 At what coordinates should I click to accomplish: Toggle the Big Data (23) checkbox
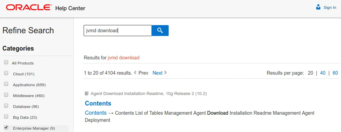6,116
